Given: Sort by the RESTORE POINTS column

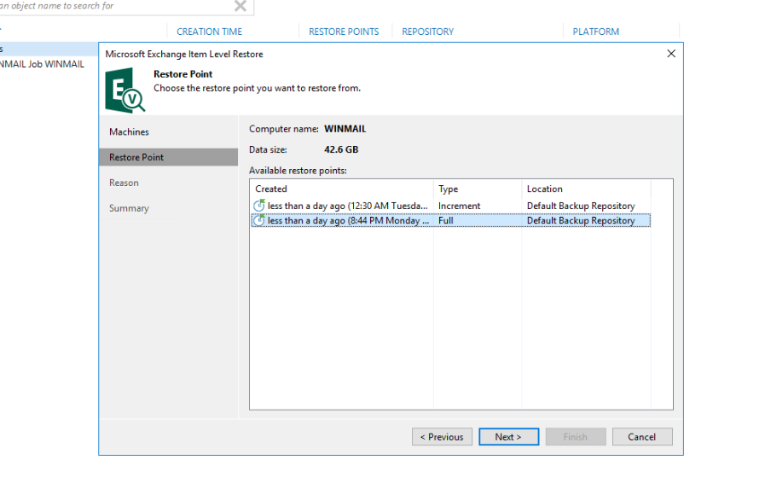Looking at the screenshot, I should tap(343, 32).
